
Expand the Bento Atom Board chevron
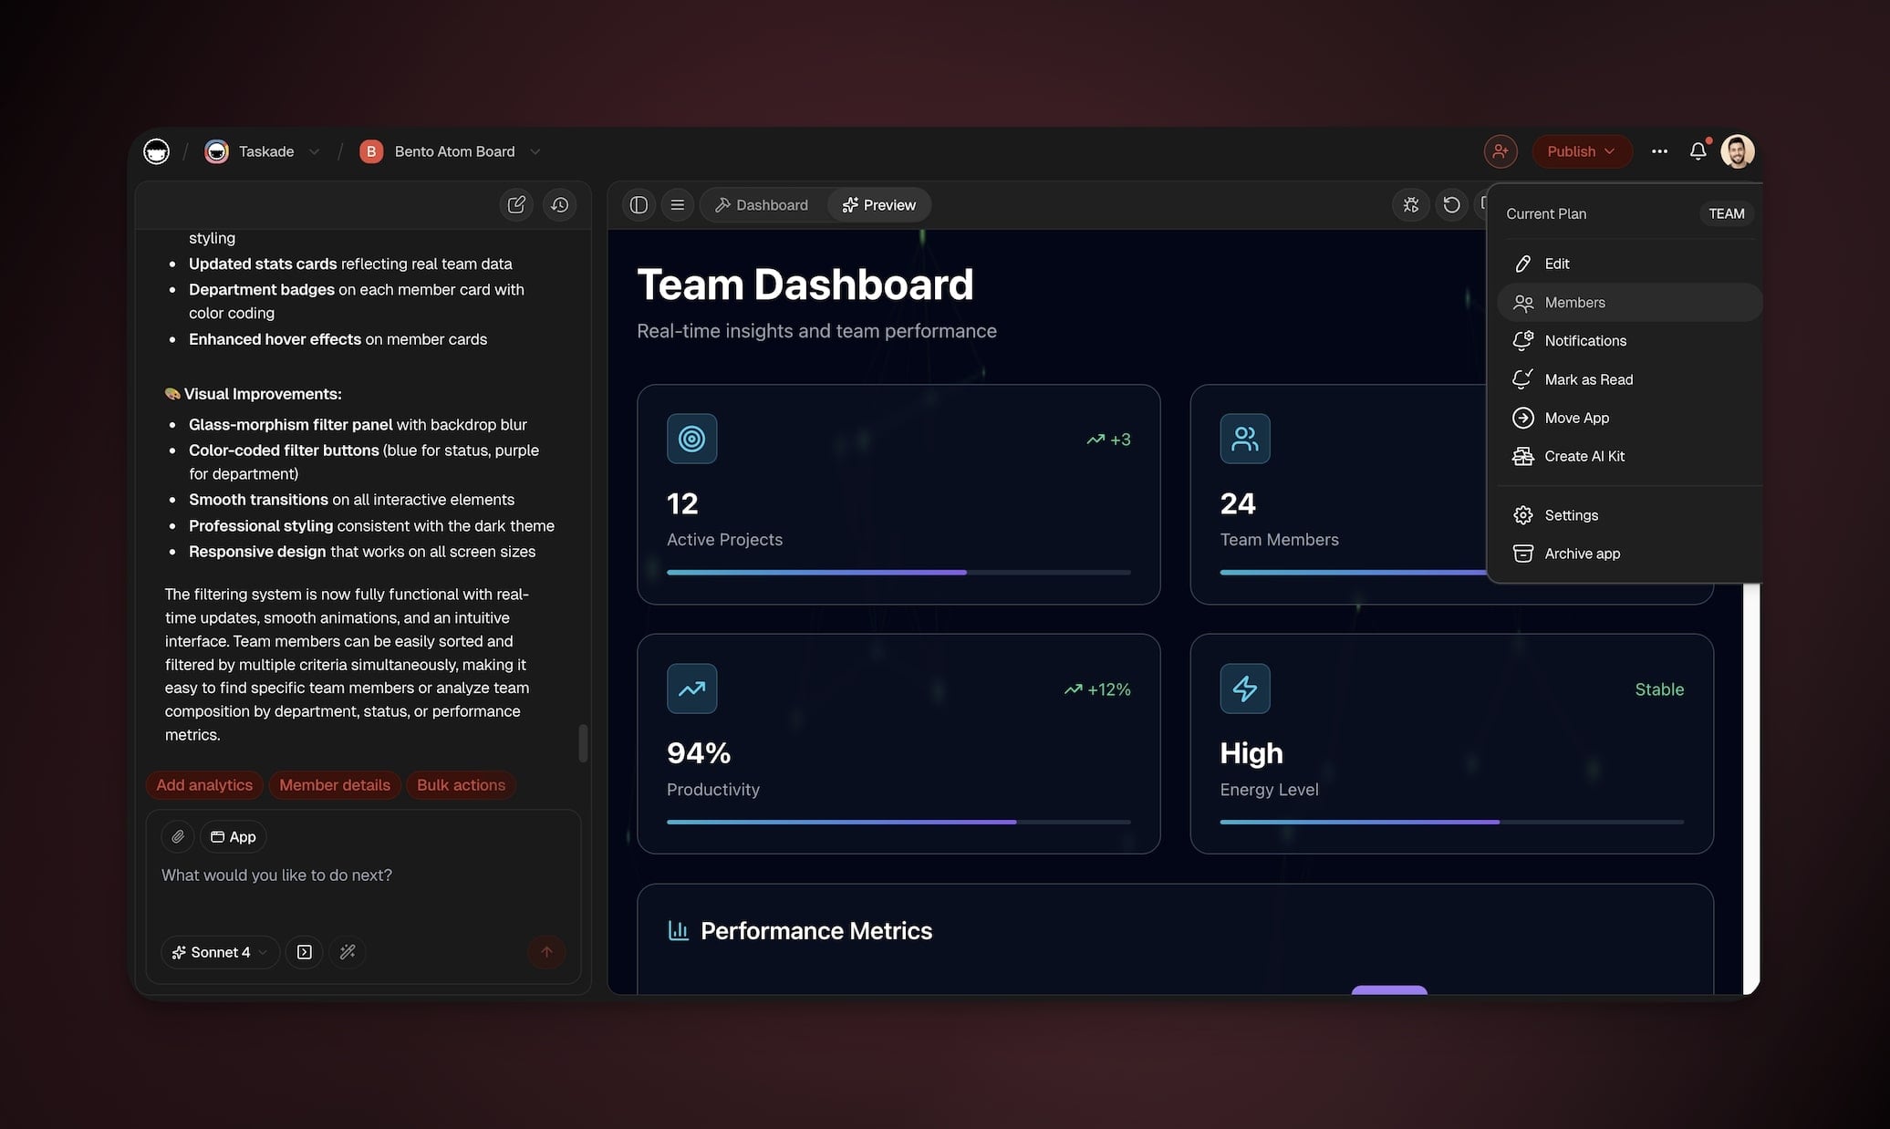(535, 151)
